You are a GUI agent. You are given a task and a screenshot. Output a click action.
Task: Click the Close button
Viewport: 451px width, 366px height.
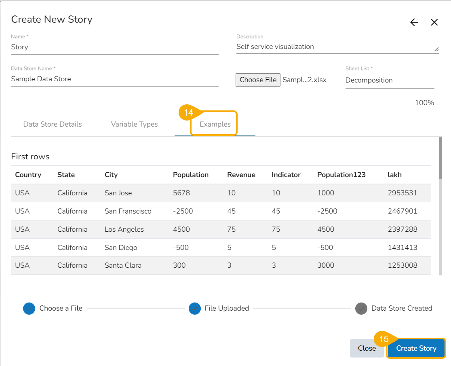(x=367, y=348)
